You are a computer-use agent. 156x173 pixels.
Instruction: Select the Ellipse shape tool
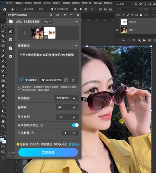3,116
